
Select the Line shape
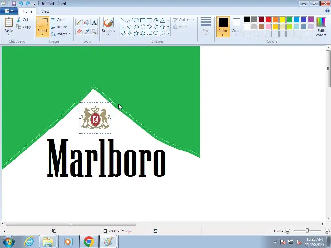coord(123,20)
